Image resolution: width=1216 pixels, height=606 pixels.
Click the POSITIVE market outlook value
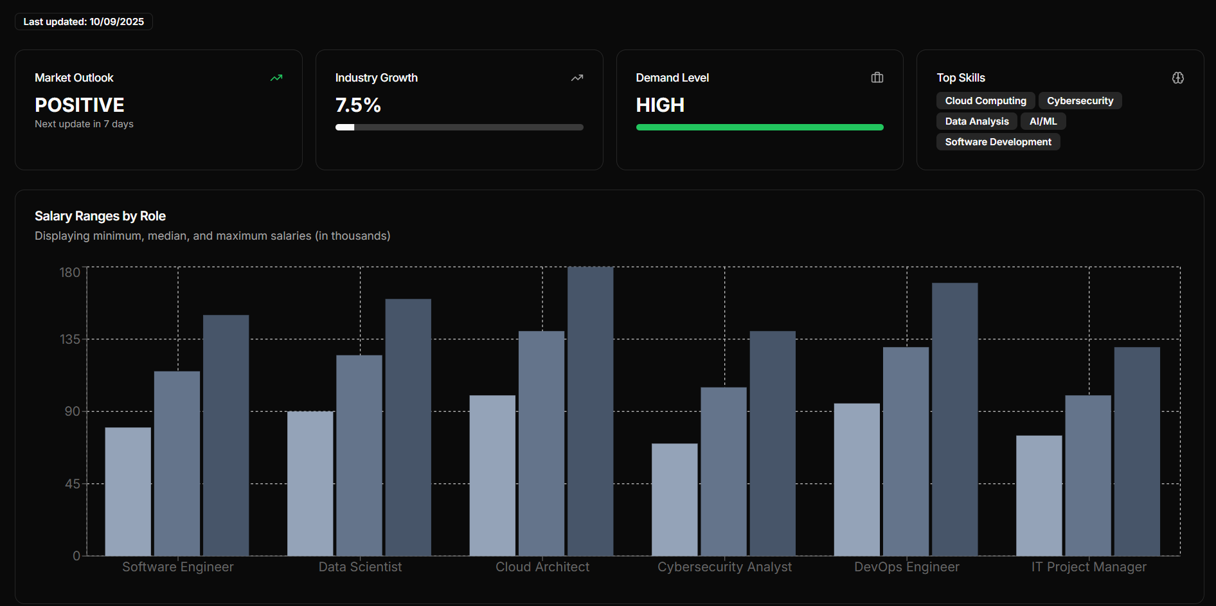pyautogui.click(x=80, y=105)
